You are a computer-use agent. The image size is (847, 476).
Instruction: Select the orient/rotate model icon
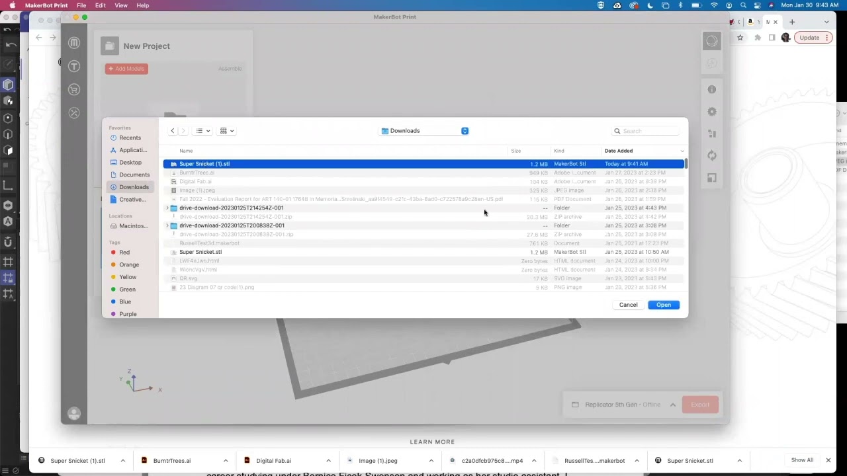click(x=712, y=155)
